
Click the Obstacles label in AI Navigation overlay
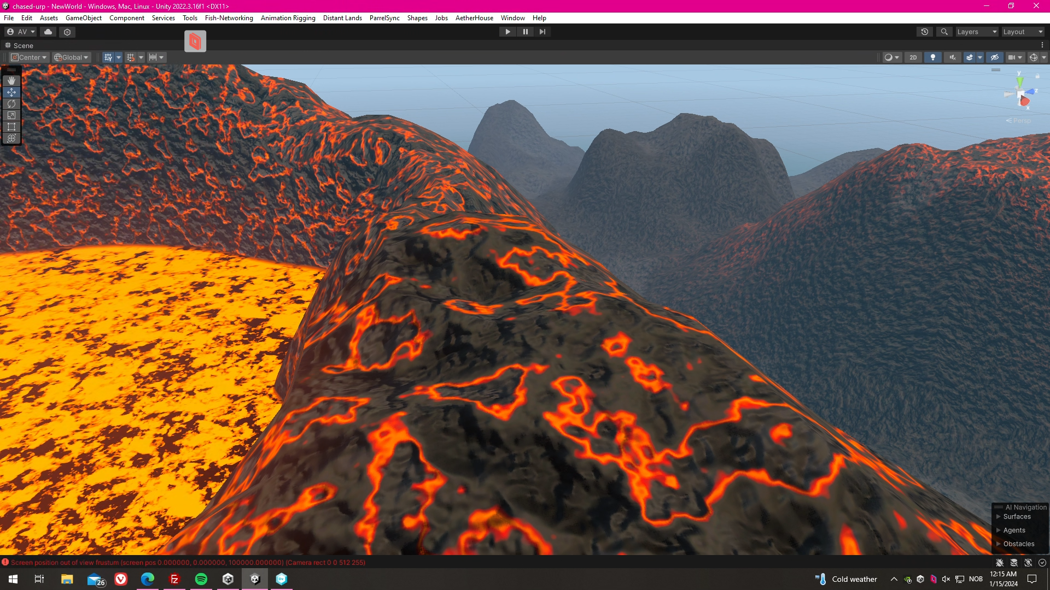click(x=1018, y=544)
